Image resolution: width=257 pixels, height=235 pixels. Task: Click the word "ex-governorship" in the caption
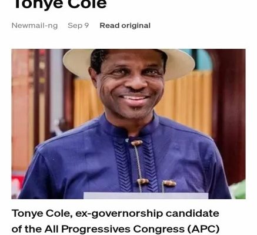[119, 214]
